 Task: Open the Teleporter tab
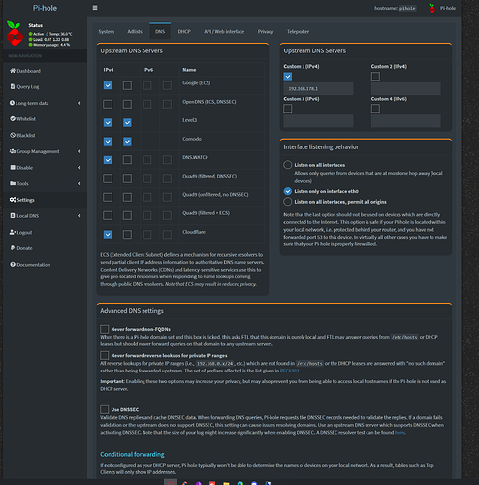[298, 31]
